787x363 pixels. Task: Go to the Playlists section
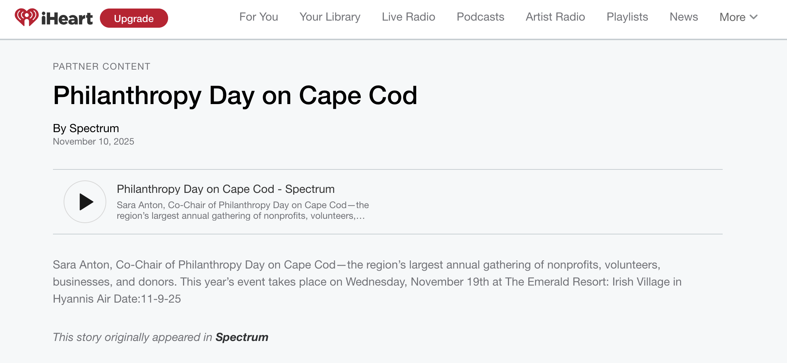[627, 17]
